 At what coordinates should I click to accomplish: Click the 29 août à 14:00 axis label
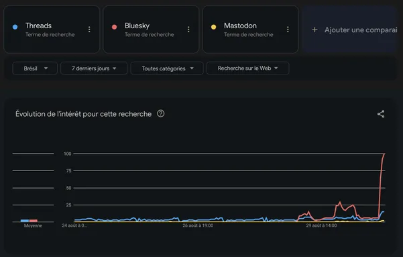pos(321,225)
